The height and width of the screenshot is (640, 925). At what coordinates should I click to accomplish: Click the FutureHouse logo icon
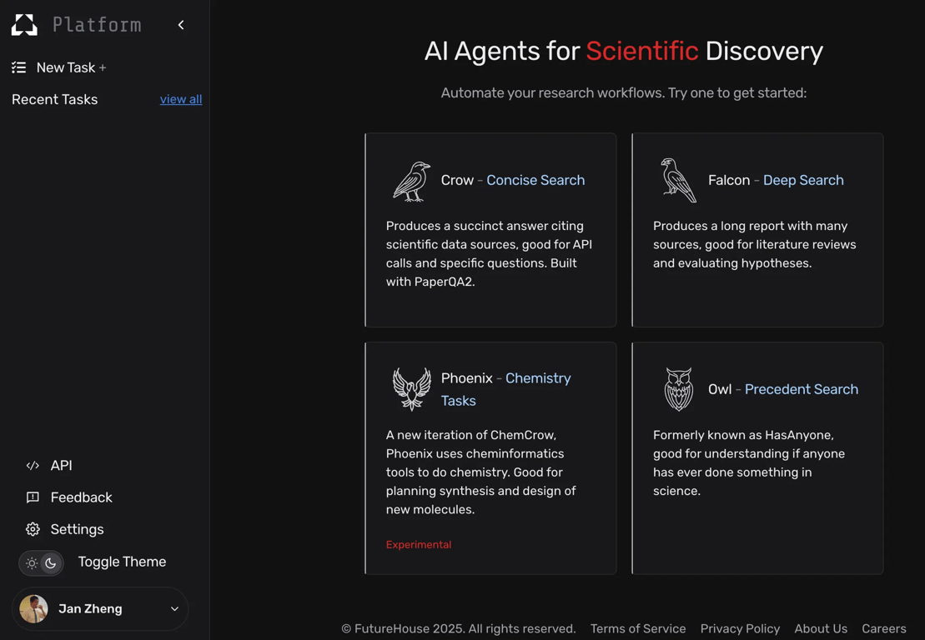point(24,25)
